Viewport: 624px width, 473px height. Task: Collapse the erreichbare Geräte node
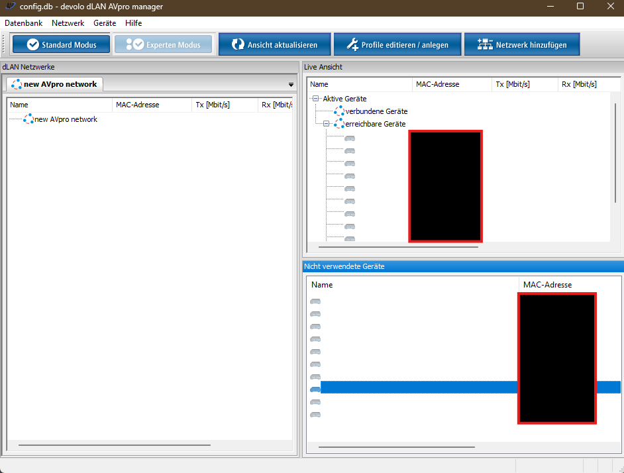tap(327, 124)
